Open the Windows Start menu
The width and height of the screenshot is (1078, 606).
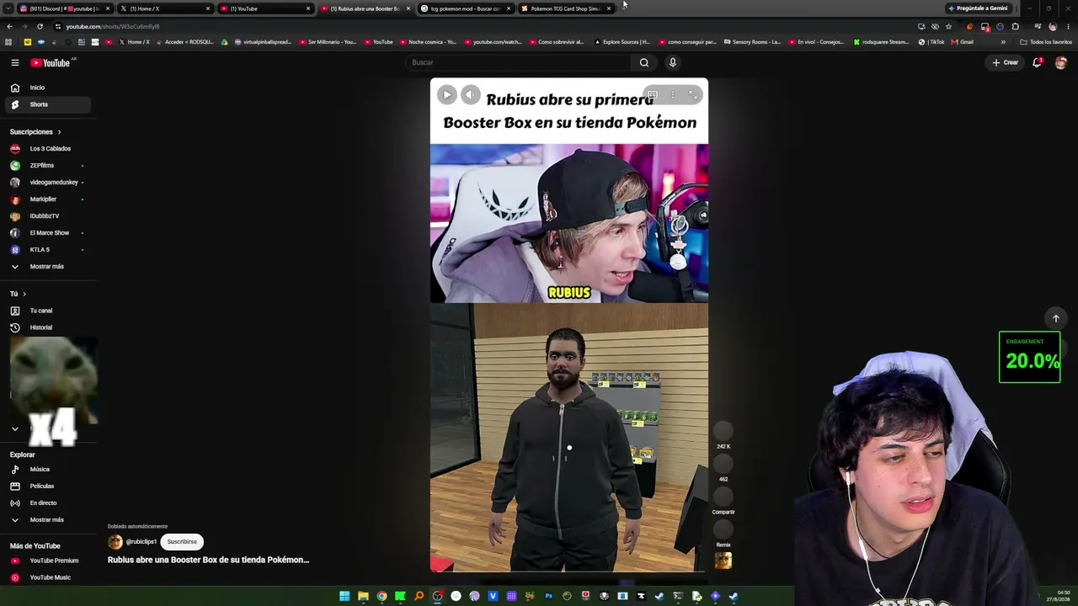[344, 597]
